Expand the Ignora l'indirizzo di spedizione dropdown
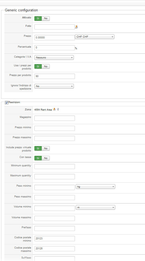Viewport: 145px width, 261px height. point(54,86)
